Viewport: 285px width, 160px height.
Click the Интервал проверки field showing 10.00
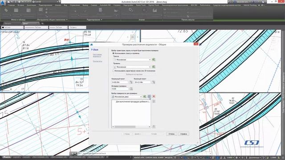click(120, 89)
